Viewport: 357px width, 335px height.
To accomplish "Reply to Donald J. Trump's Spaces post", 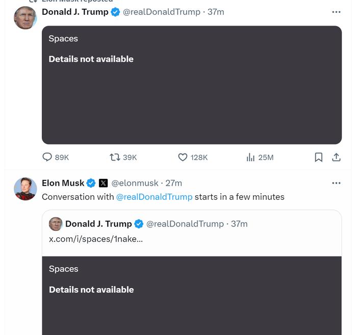I will (x=47, y=157).
